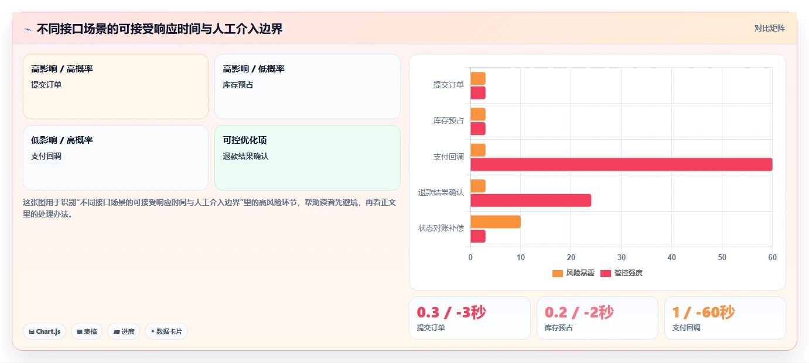Open the 0.3 / -3秒 data card
The height and width of the screenshot is (363, 809).
click(470, 318)
